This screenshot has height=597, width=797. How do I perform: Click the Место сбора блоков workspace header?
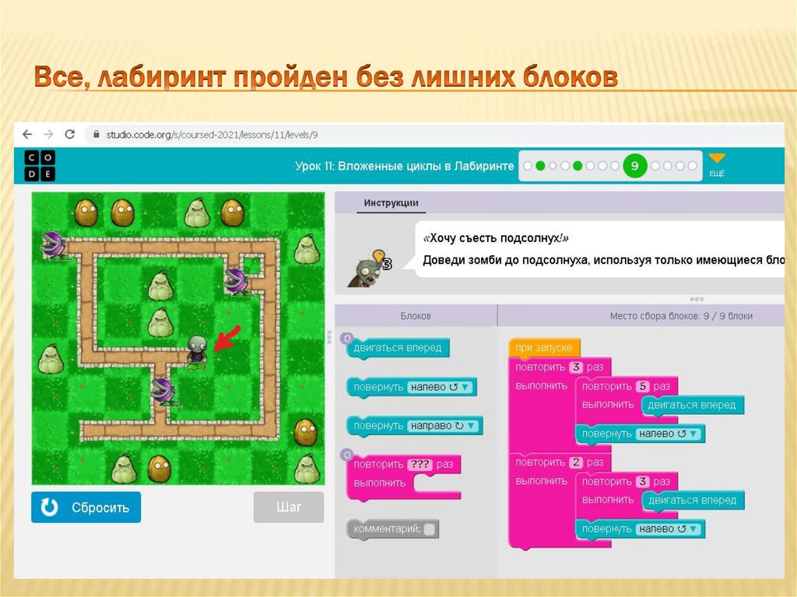tap(681, 316)
